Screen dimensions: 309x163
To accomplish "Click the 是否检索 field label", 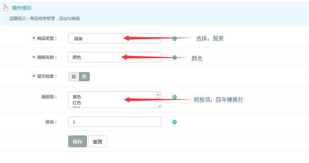I will (47, 76).
